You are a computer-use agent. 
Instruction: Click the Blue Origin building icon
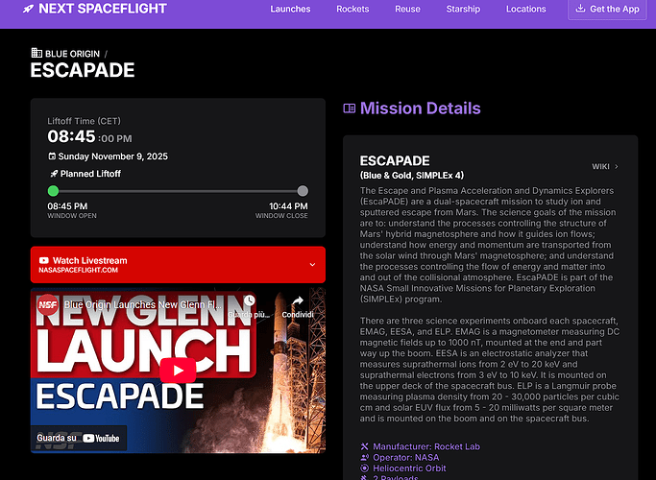click(36, 53)
